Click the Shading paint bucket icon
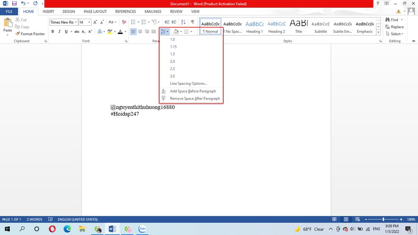The image size is (418, 235). [x=176, y=31]
